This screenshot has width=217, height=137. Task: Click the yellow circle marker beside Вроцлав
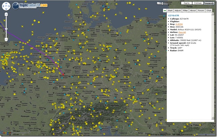[x=138, y=60]
